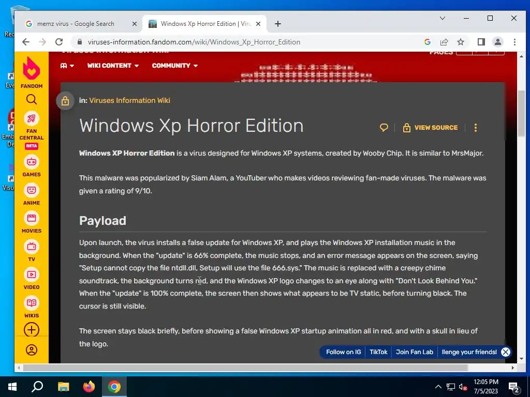Expand the Wiki Content dropdown
Viewport: 530px width, 397px height.
point(113,66)
